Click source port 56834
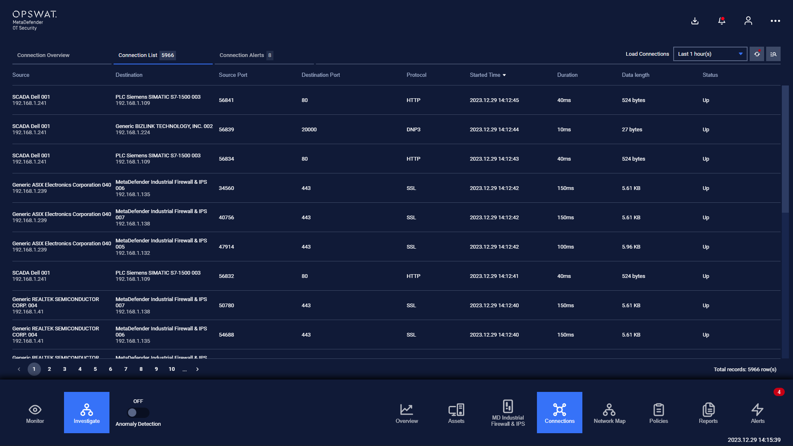The image size is (793, 446). [x=226, y=159]
